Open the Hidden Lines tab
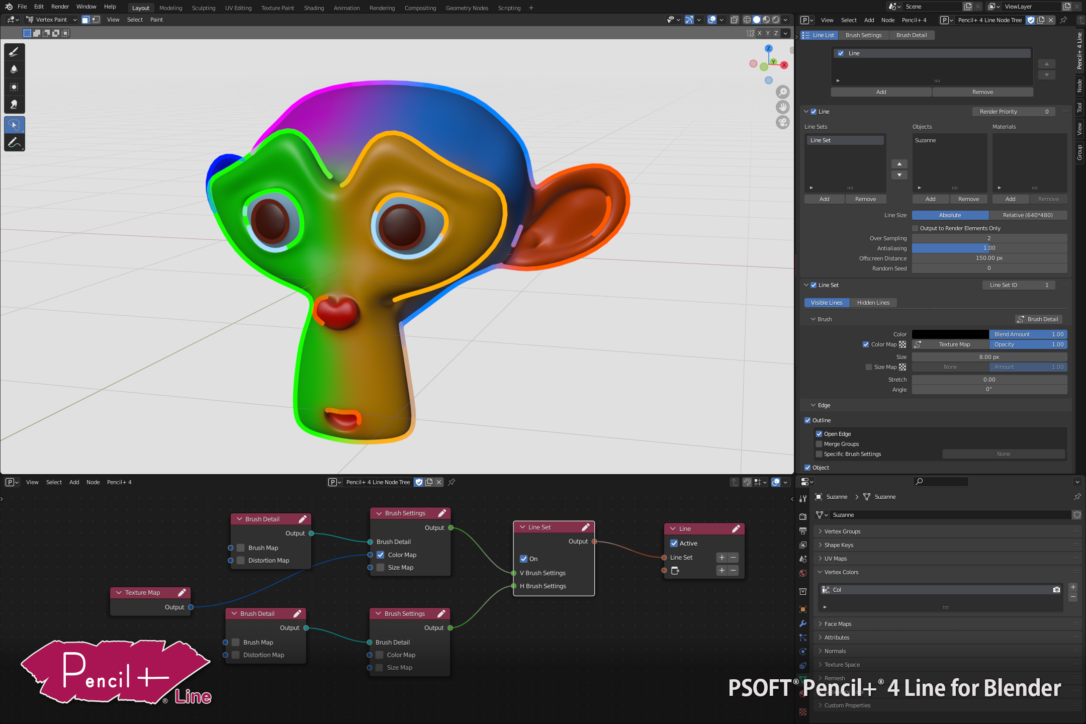1086x724 pixels. pyautogui.click(x=873, y=303)
